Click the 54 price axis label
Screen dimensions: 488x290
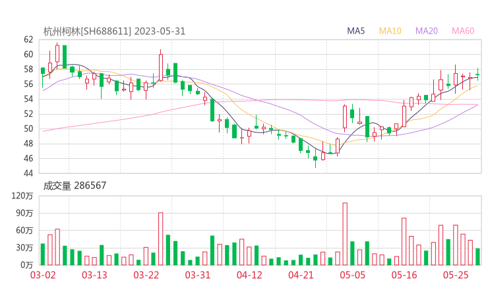pos(28,99)
